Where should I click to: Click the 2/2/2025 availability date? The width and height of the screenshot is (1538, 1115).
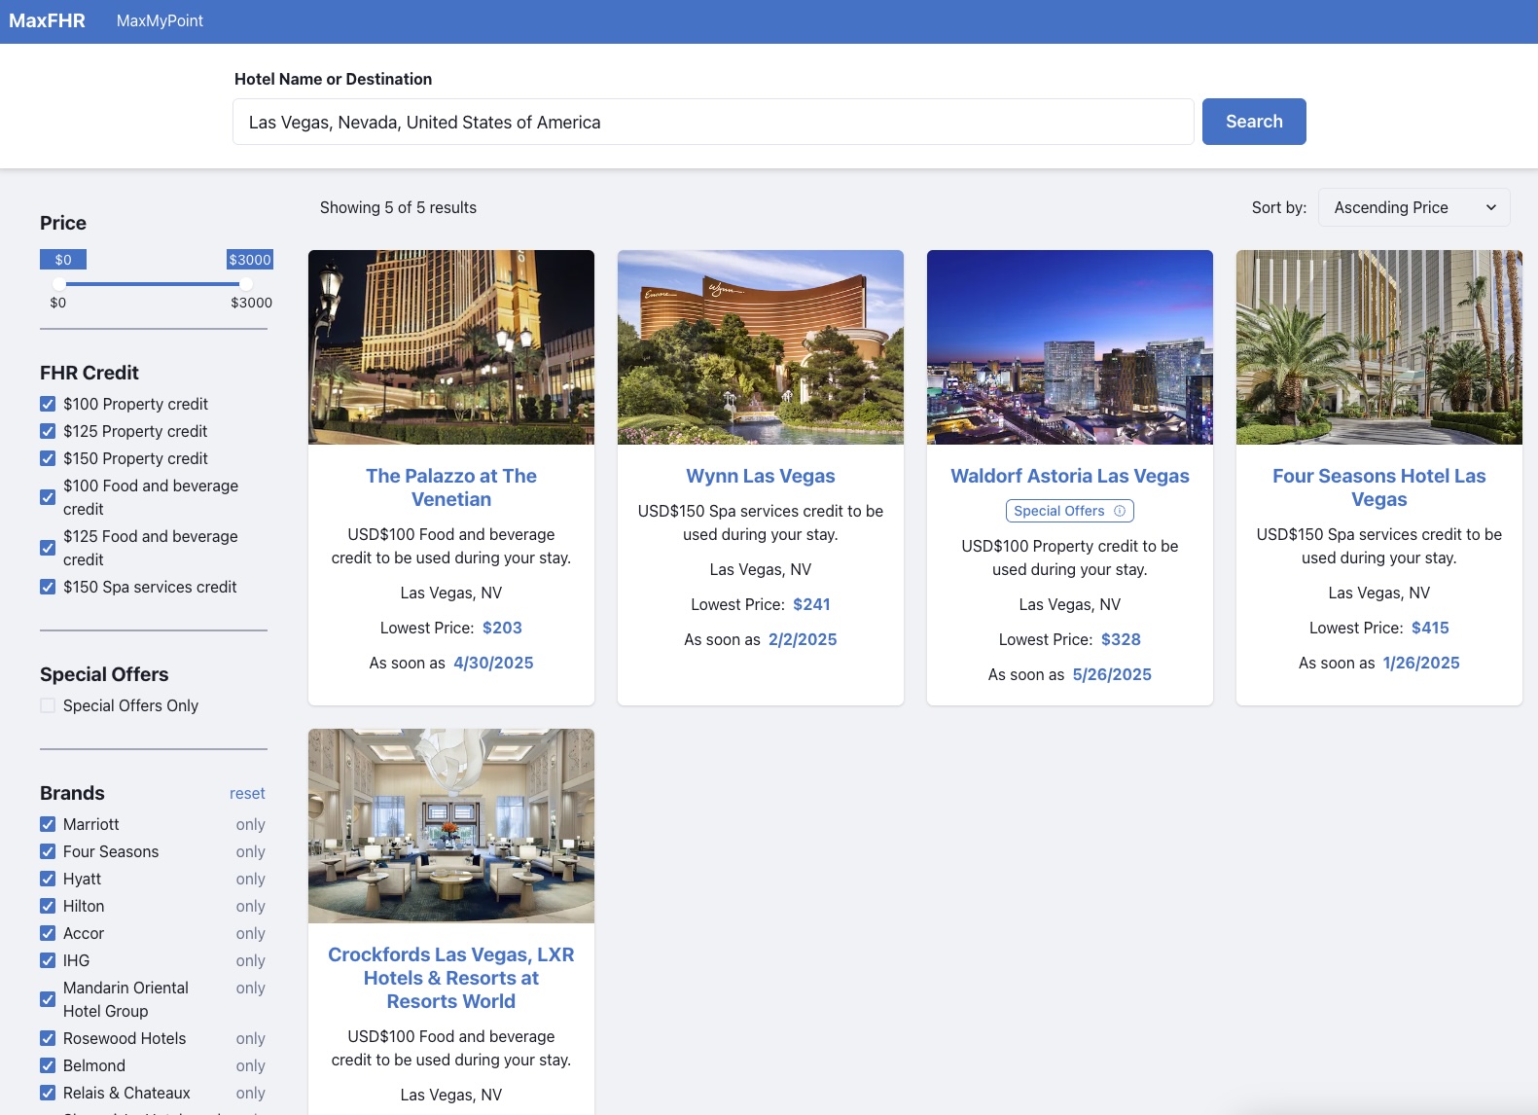tap(803, 639)
